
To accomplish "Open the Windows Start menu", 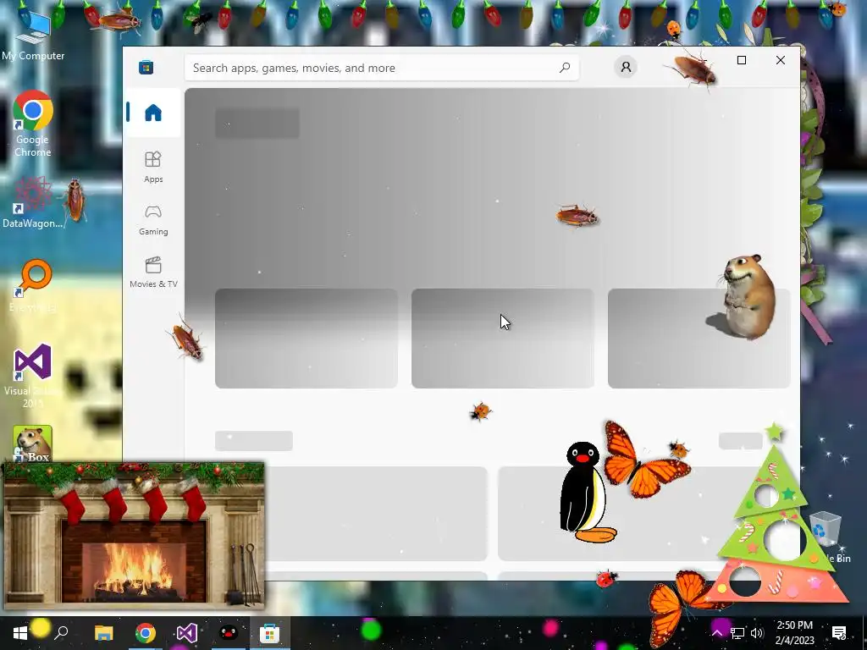I will coord(20,633).
